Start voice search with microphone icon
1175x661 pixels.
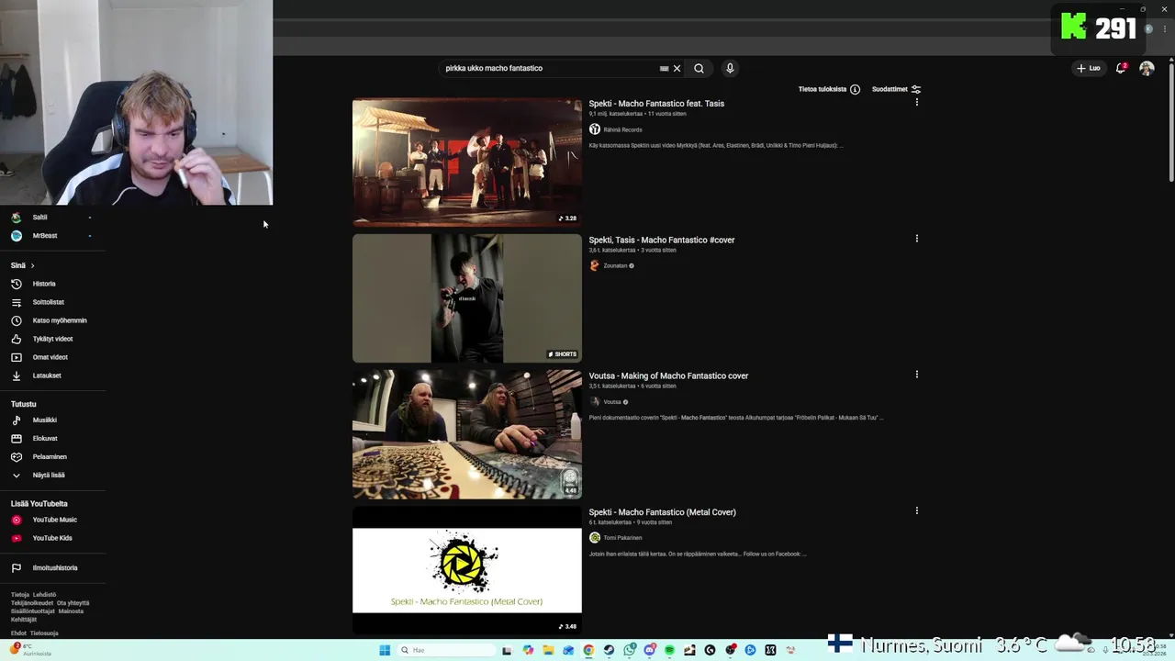730,68
